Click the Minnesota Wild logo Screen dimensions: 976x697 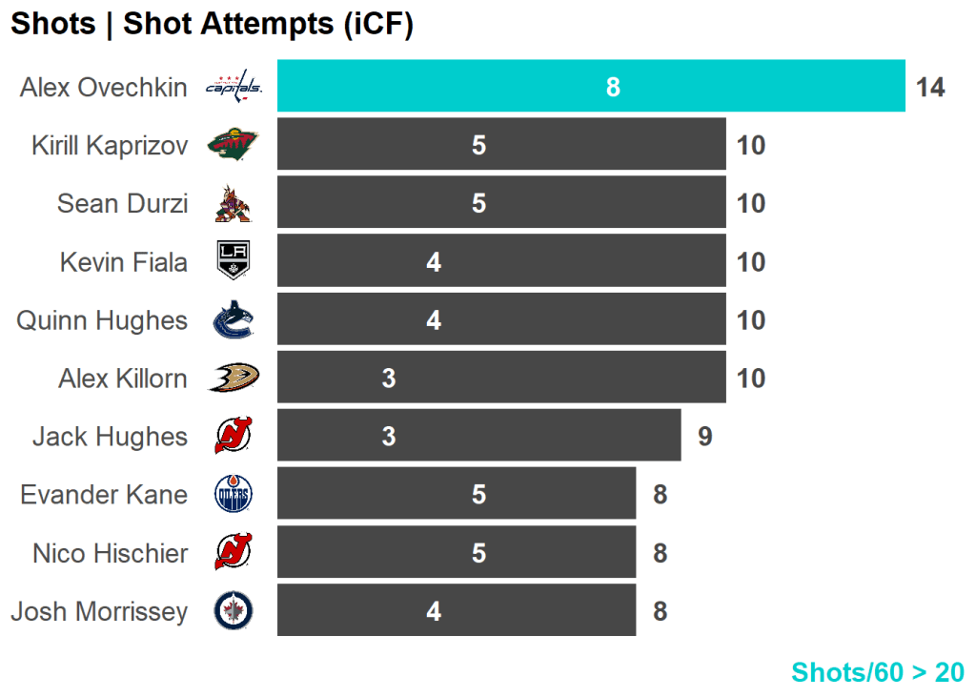tap(234, 145)
